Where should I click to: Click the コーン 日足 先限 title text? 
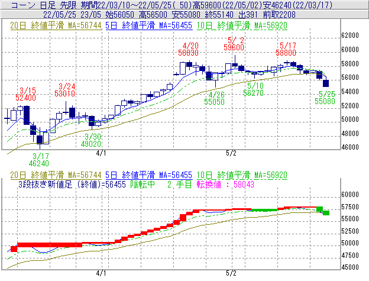click(44, 5)
